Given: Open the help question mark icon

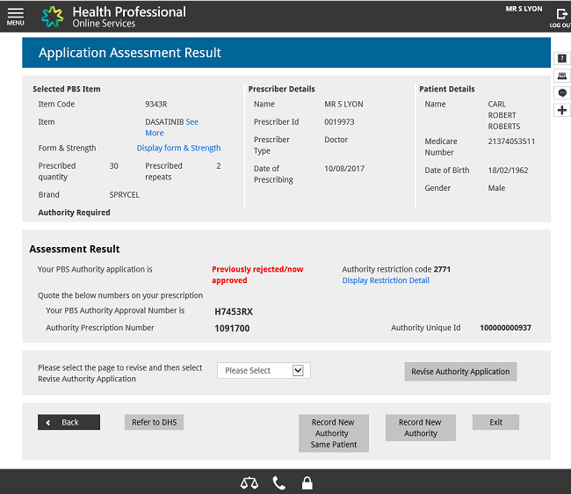Looking at the screenshot, I should coord(562,58).
